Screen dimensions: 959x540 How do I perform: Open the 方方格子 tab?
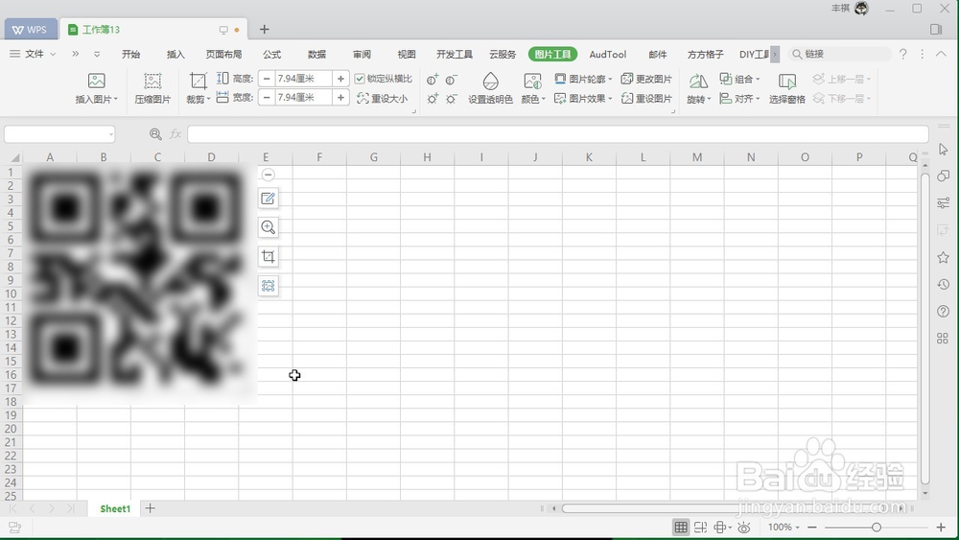[705, 55]
